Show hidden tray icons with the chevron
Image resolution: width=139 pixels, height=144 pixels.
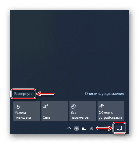(x=69, y=128)
